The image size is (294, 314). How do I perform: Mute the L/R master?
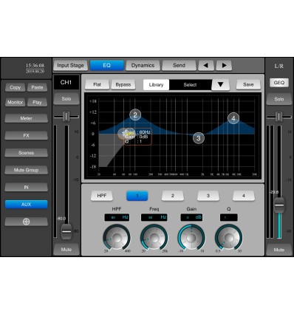279,250
